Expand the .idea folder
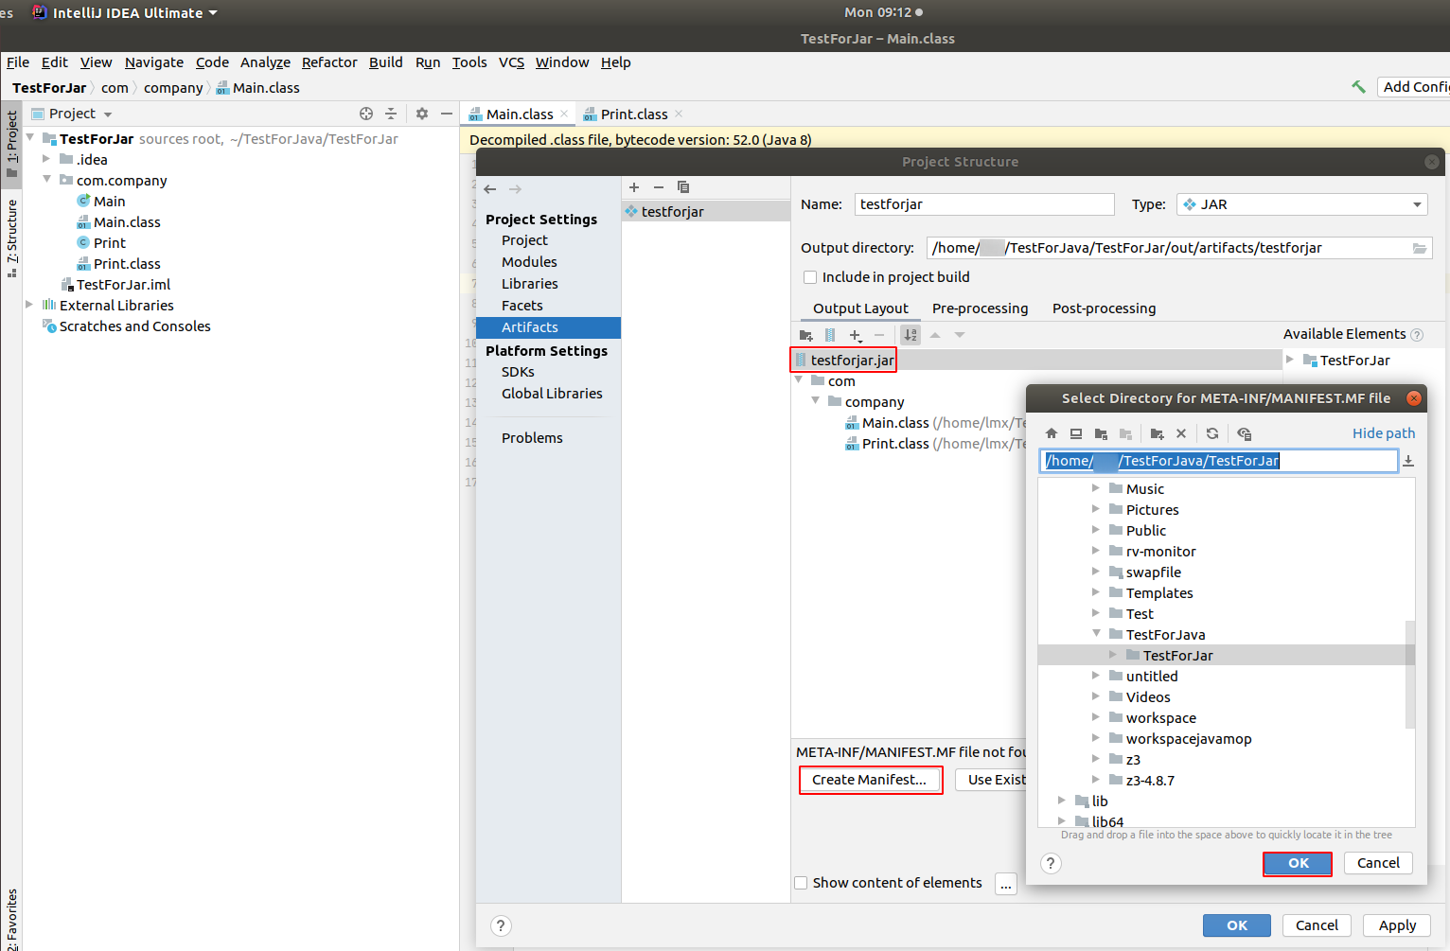This screenshot has height=951, width=1450. tap(46, 159)
